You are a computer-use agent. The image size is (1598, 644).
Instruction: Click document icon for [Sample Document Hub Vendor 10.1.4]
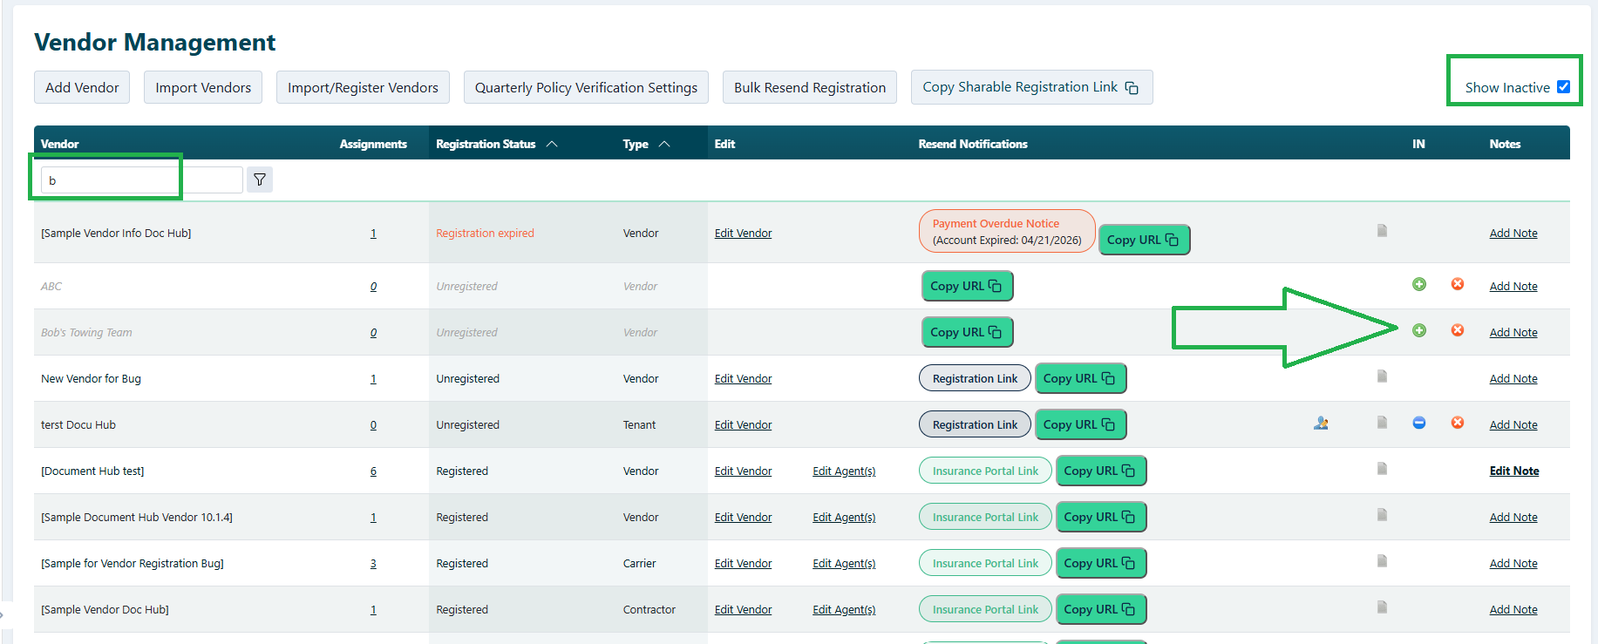coord(1382,515)
